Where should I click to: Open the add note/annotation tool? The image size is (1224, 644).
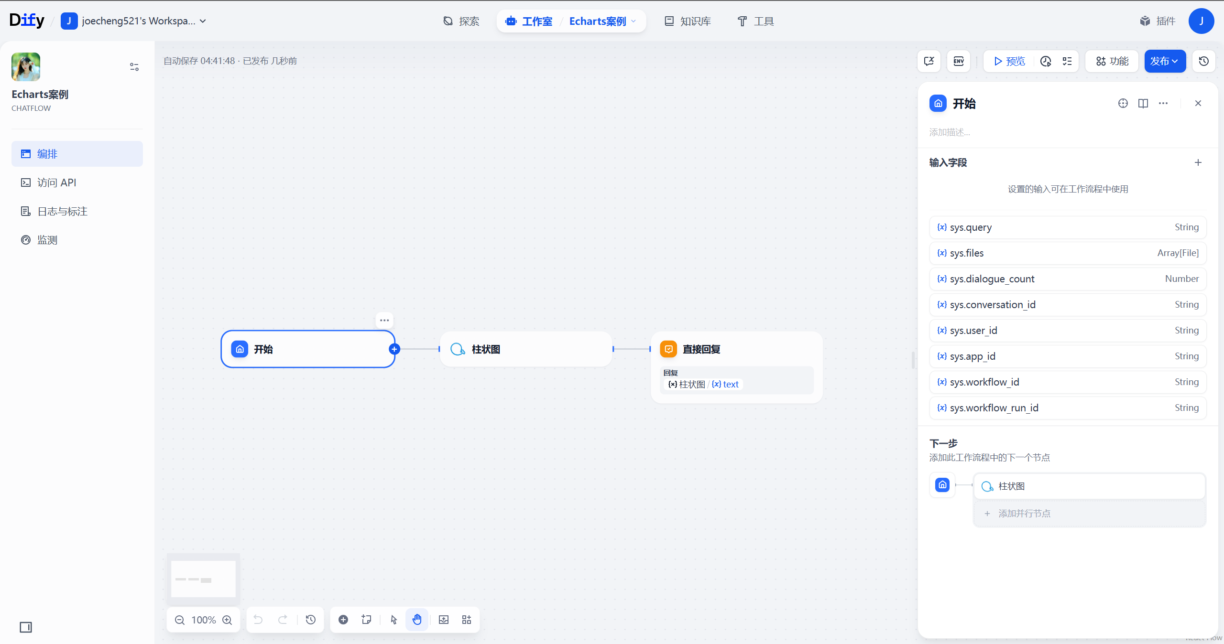click(x=366, y=620)
